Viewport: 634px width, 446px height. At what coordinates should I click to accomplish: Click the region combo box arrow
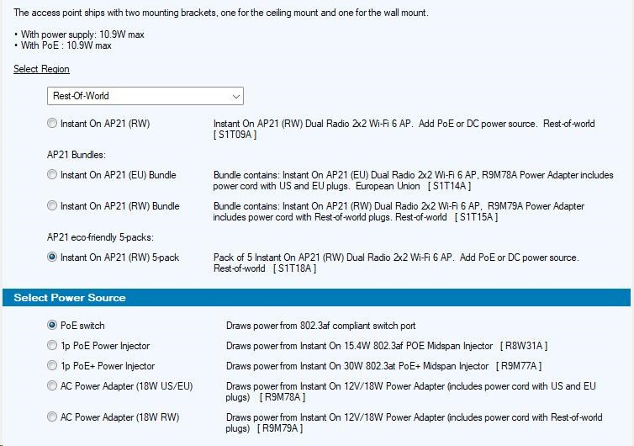point(235,96)
